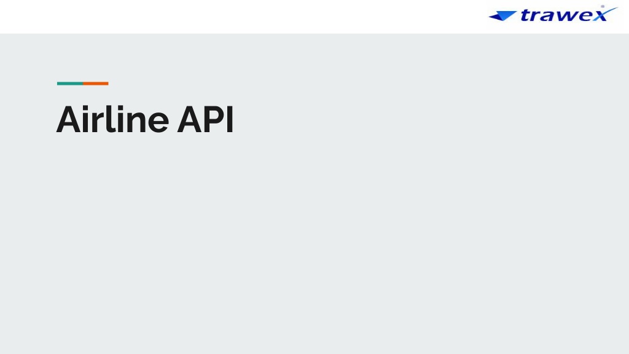Click the letter e ending the word Airline
Viewport: 629px width, 354px height.
point(158,122)
